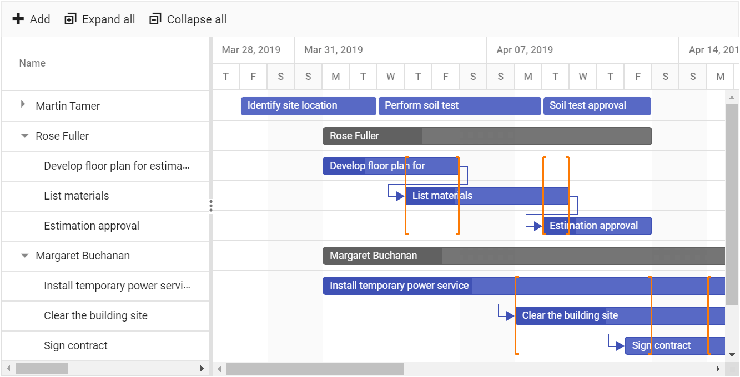Click the splitter drag handle dots

coord(211,206)
